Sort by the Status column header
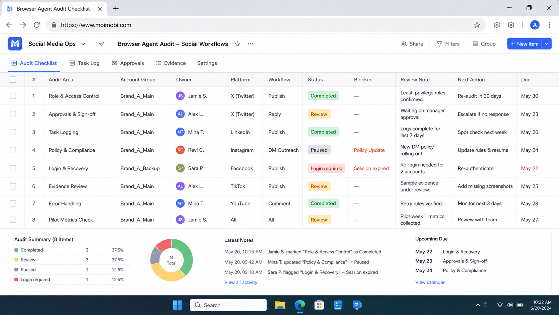This screenshot has width=559, height=315. [x=315, y=80]
